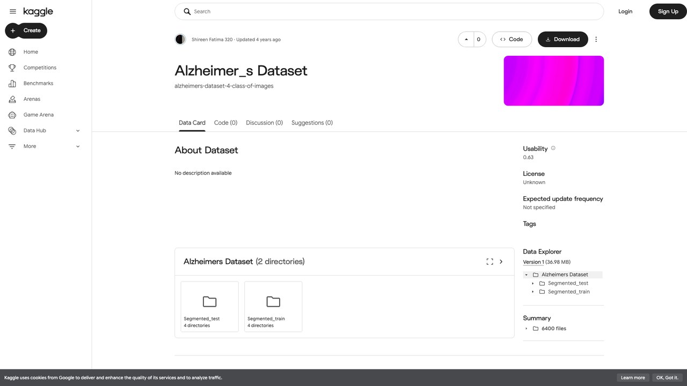This screenshot has height=386, width=687.
Task: Click the next chevron in data preview
Action: click(501, 262)
